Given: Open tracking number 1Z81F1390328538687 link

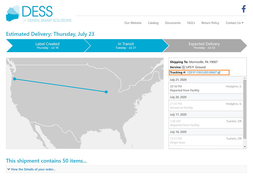Looking at the screenshot, I should pos(202,73).
